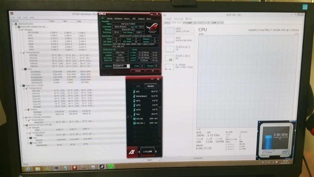Select the CPU tab in AI Suite panel
This screenshot has width=314, height=177.
(138, 86)
